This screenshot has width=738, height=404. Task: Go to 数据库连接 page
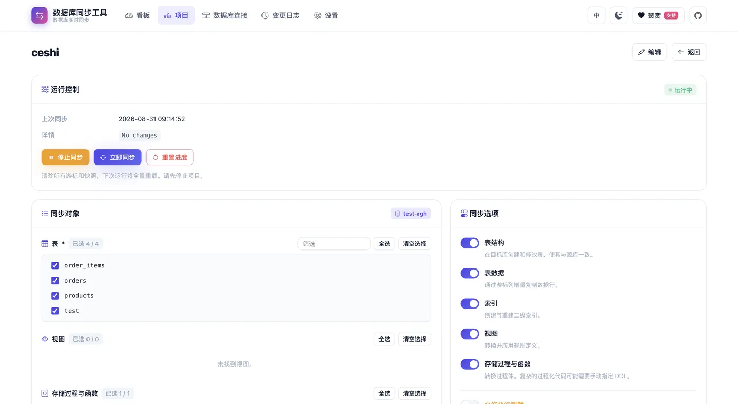(225, 15)
